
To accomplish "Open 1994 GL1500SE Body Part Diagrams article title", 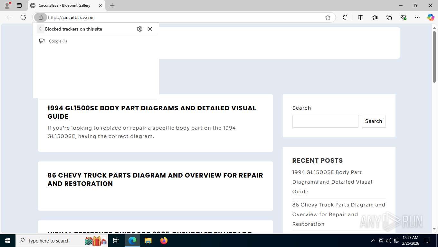I will pyautogui.click(x=152, y=112).
